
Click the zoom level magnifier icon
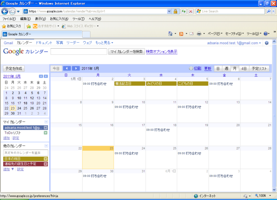point(256,196)
